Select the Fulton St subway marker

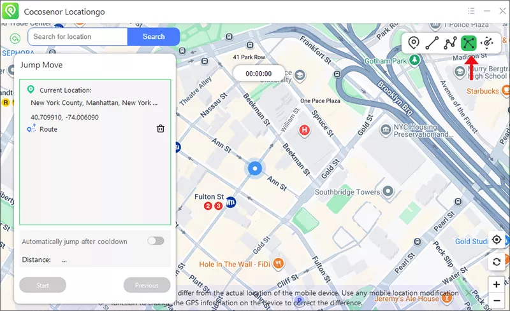231,202
